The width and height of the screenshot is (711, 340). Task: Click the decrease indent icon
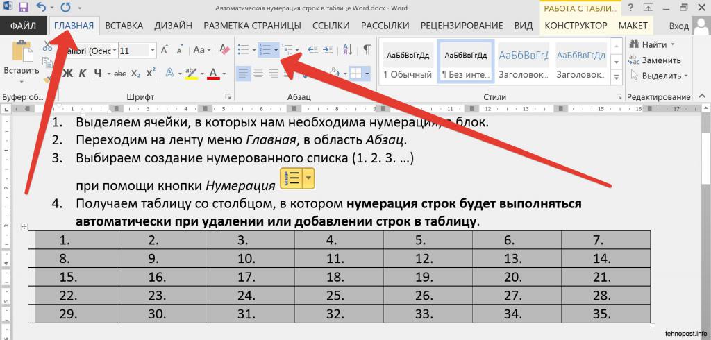[312, 50]
